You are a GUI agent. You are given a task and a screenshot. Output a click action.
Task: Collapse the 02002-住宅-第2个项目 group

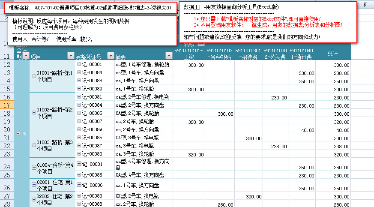(x=34, y=199)
